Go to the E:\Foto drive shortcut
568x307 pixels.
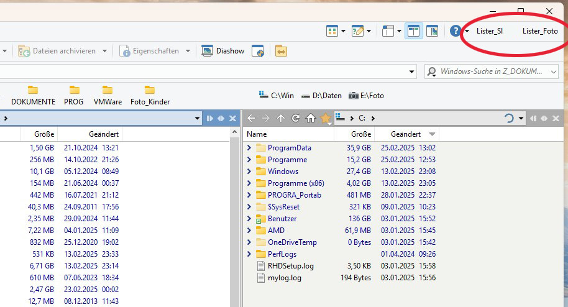click(366, 96)
